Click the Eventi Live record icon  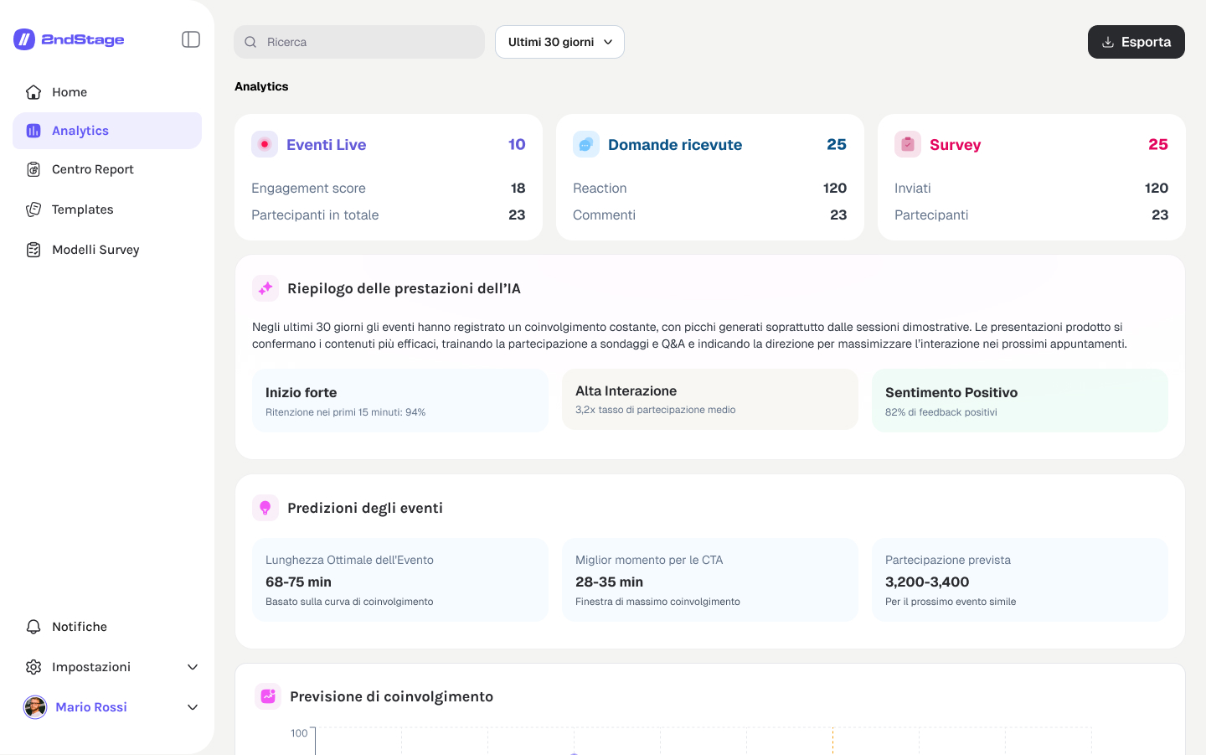pos(265,144)
